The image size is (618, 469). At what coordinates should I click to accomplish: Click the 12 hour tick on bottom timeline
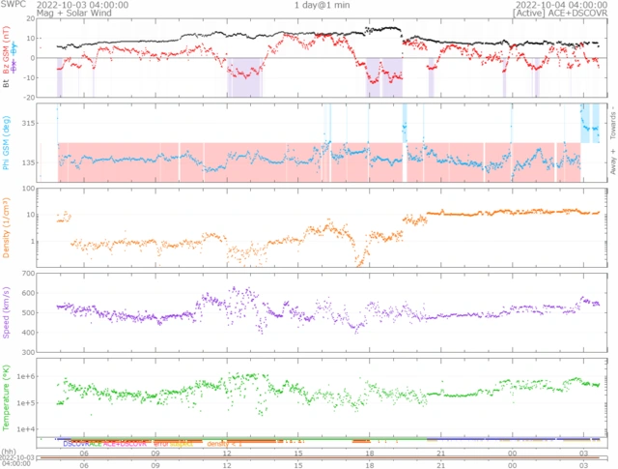(x=227, y=464)
